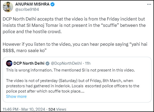Click Anupam Mishra's profile avatar photo
Image resolution: width=154 pixels, height=112 pixels.
point(8,7)
